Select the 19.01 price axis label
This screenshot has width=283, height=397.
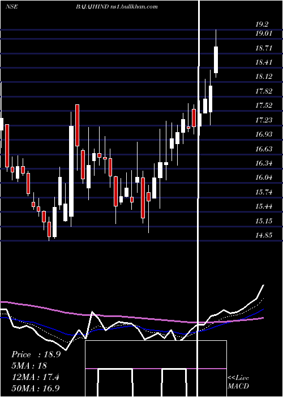(x=264, y=33)
